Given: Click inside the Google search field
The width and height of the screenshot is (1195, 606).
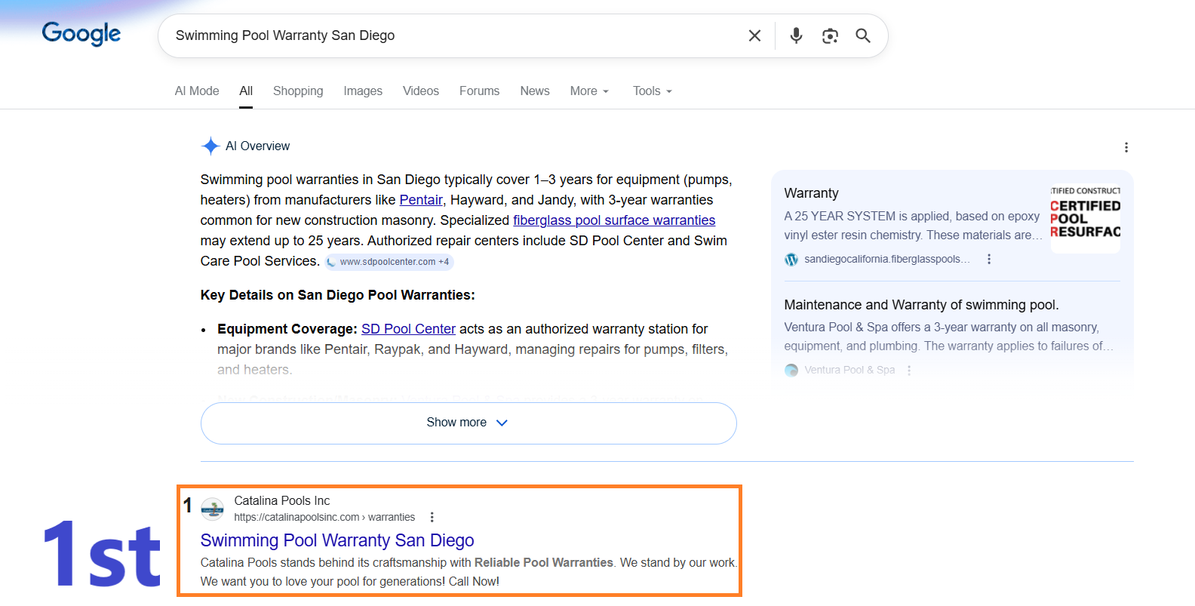Looking at the screenshot, I should [453, 35].
